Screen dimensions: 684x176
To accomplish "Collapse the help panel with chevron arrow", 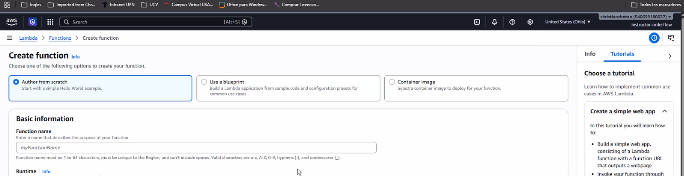I will pyautogui.click(x=670, y=56).
